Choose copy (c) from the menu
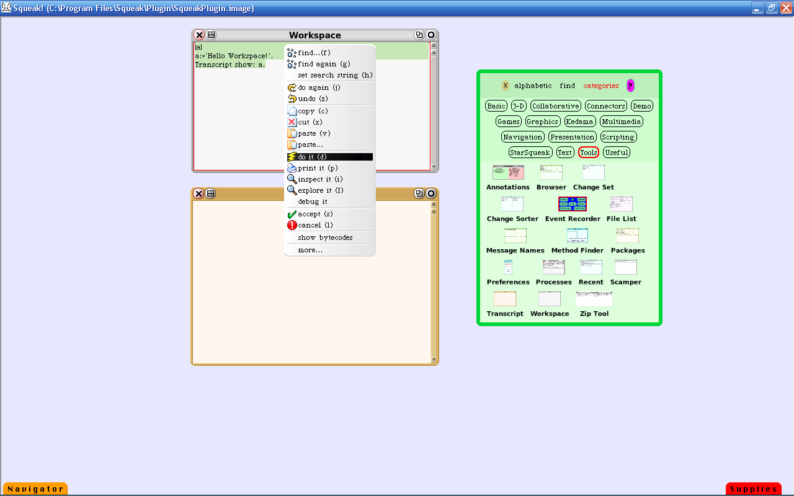 coord(330,111)
